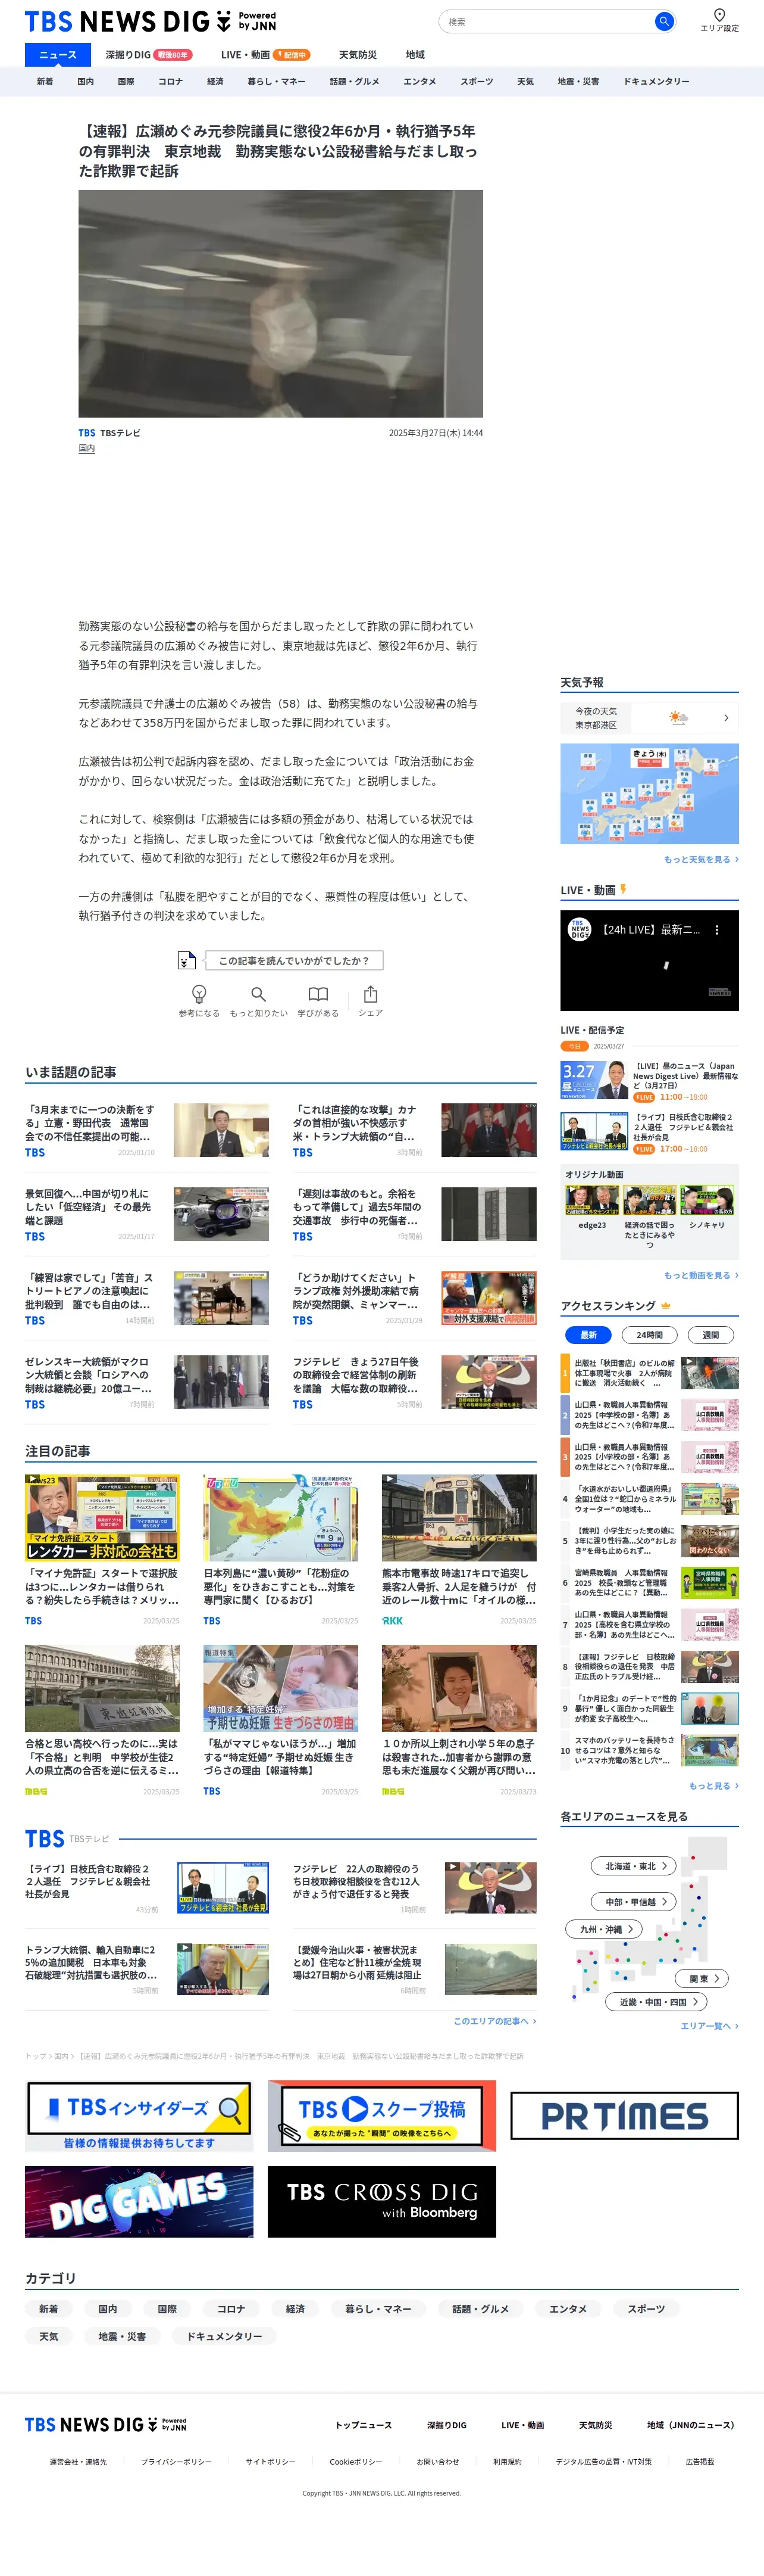Open the edge23 original video thumbnail
Image resolution: width=764 pixels, height=2576 pixels.
pyautogui.click(x=591, y=1200)
